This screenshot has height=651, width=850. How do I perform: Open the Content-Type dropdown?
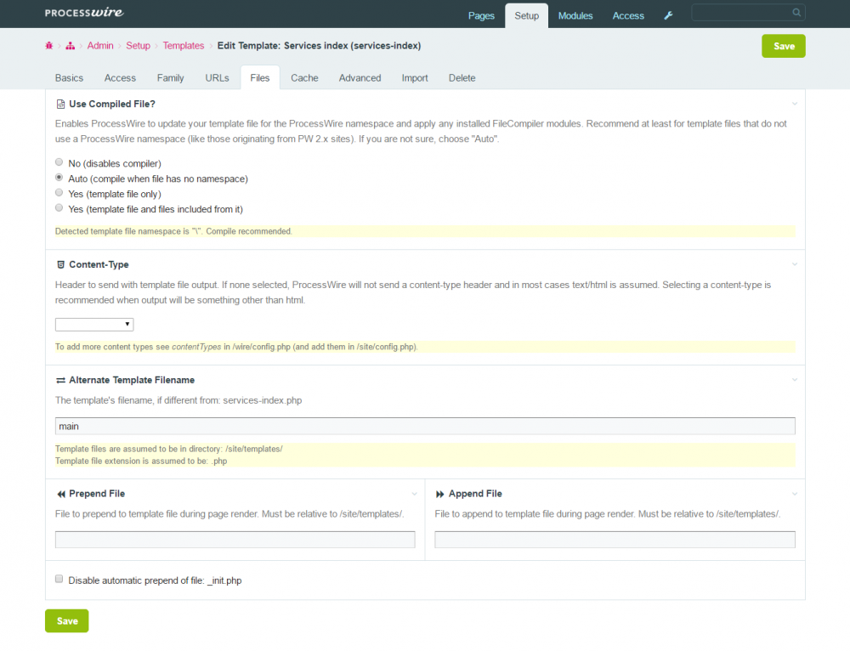94,325
